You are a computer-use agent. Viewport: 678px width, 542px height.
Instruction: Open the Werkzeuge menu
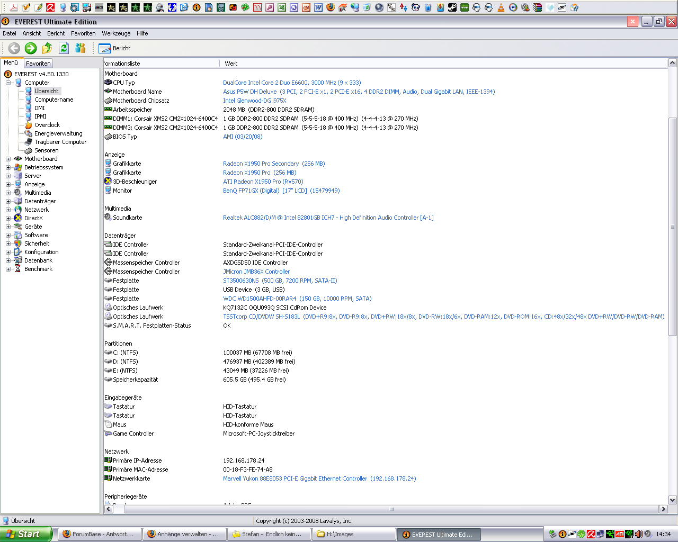click(x=116, y=33)
